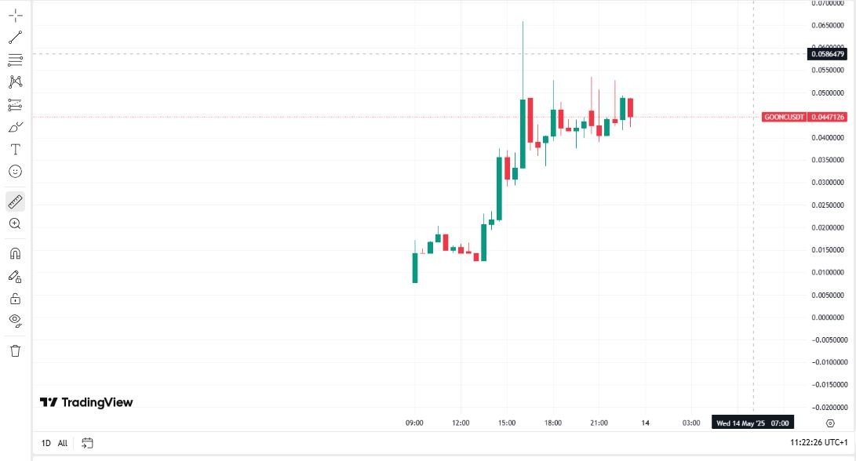Open the Fib Retracement drawing tool
This screenshot has height=461, width=856.
(15, 59)
